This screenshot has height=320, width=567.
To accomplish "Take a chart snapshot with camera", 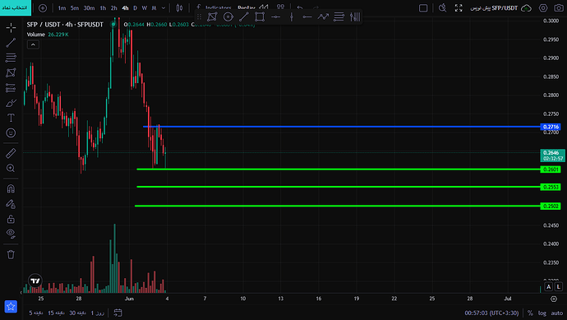I will (559, 8).
